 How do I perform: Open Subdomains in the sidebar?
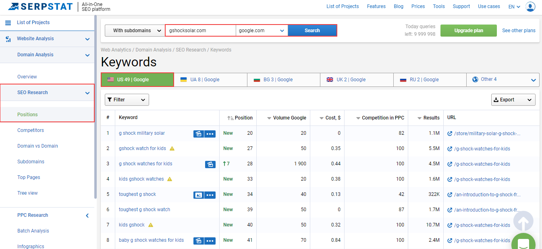31,162
